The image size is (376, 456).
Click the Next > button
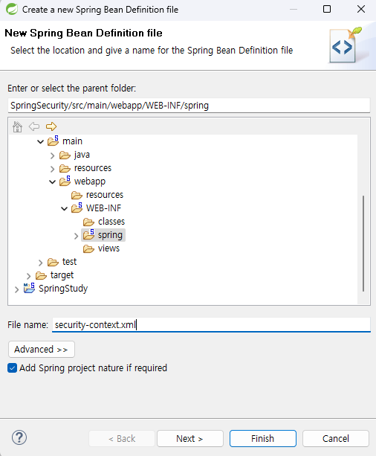click(x=190, y=439)
